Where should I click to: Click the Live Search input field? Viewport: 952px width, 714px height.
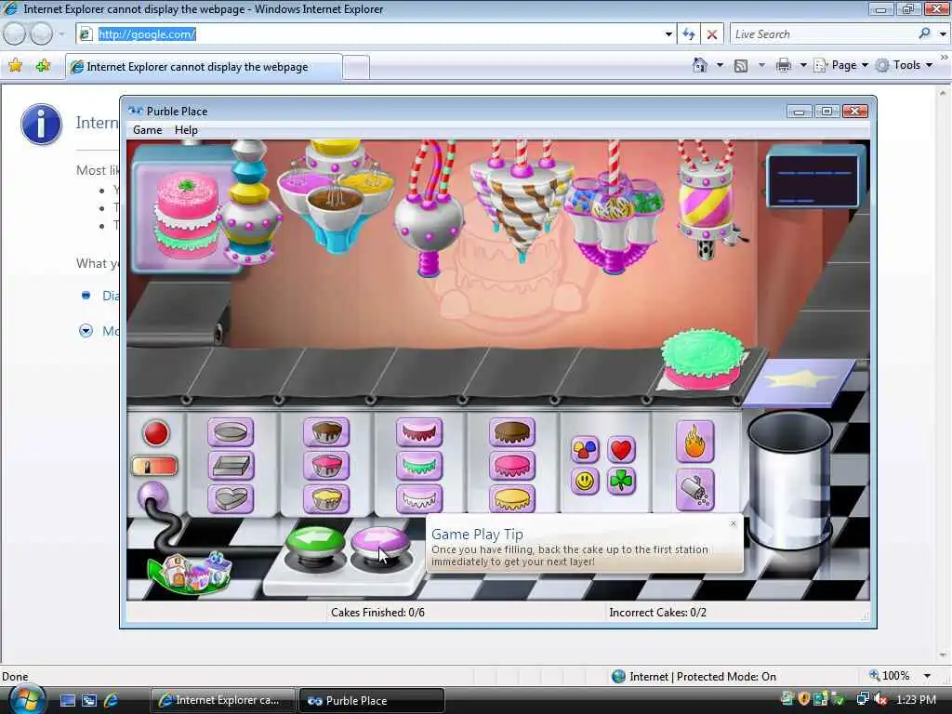click(x=823, y=34)
